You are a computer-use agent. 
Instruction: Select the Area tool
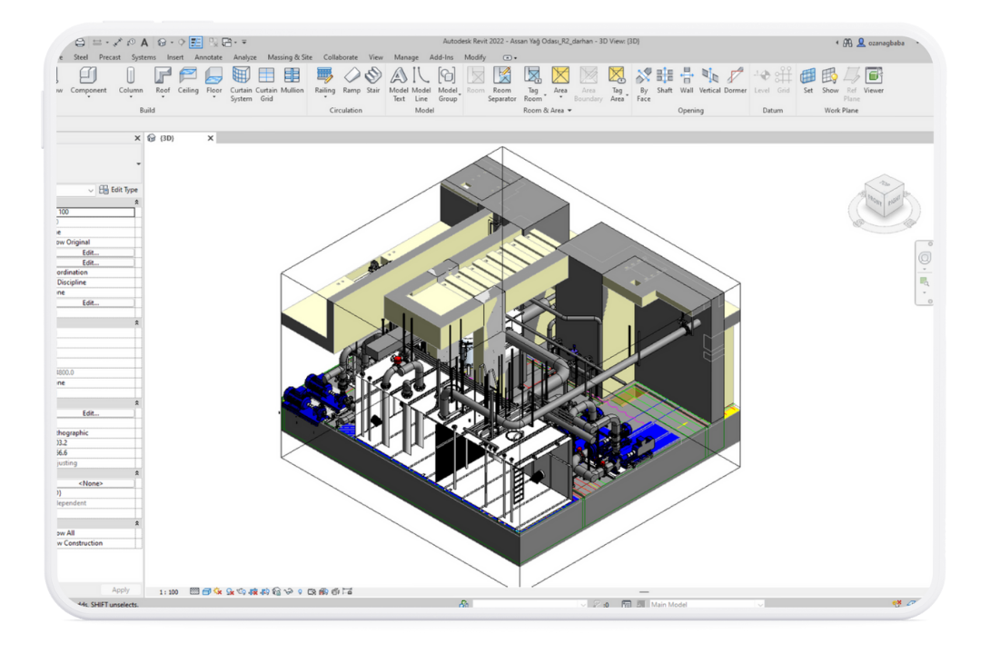click(x=560, y=80)
